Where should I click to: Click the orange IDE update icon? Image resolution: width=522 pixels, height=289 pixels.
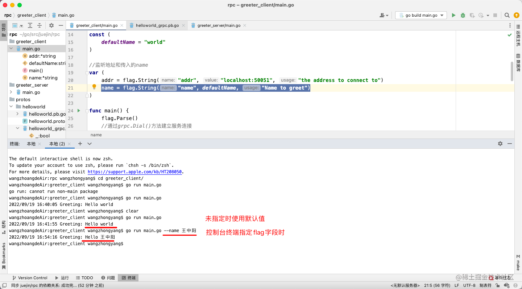coord(517,15)
